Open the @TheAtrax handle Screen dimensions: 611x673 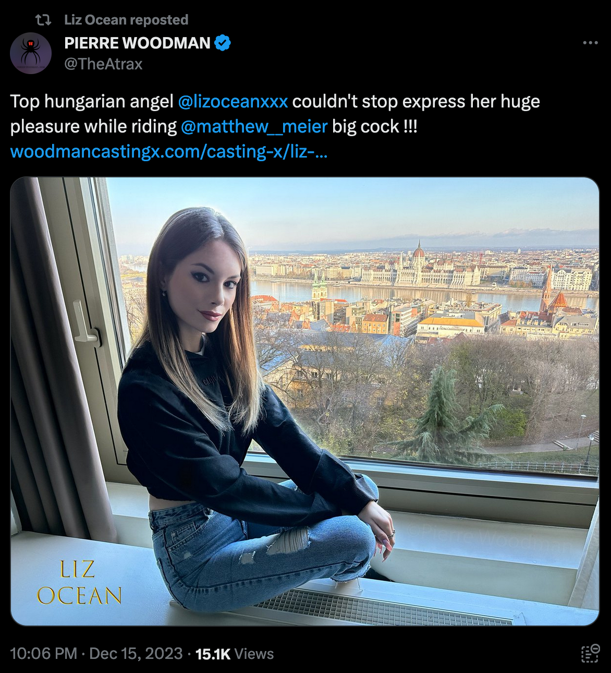coord(103,64)
